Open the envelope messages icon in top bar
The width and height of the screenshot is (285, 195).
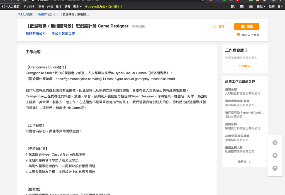(242, 6)
